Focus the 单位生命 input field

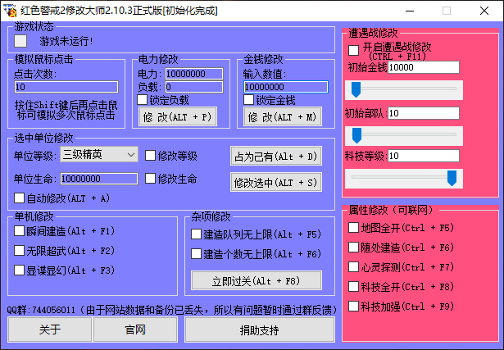pos(99,179)
